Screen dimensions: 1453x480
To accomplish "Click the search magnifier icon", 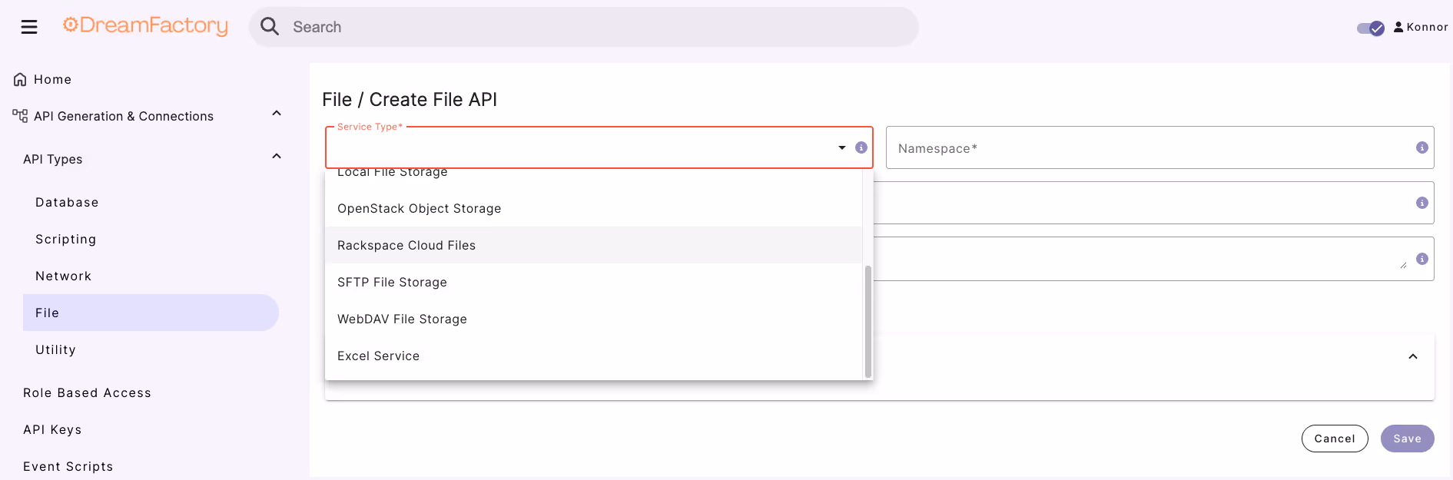I will click(270, 27).
